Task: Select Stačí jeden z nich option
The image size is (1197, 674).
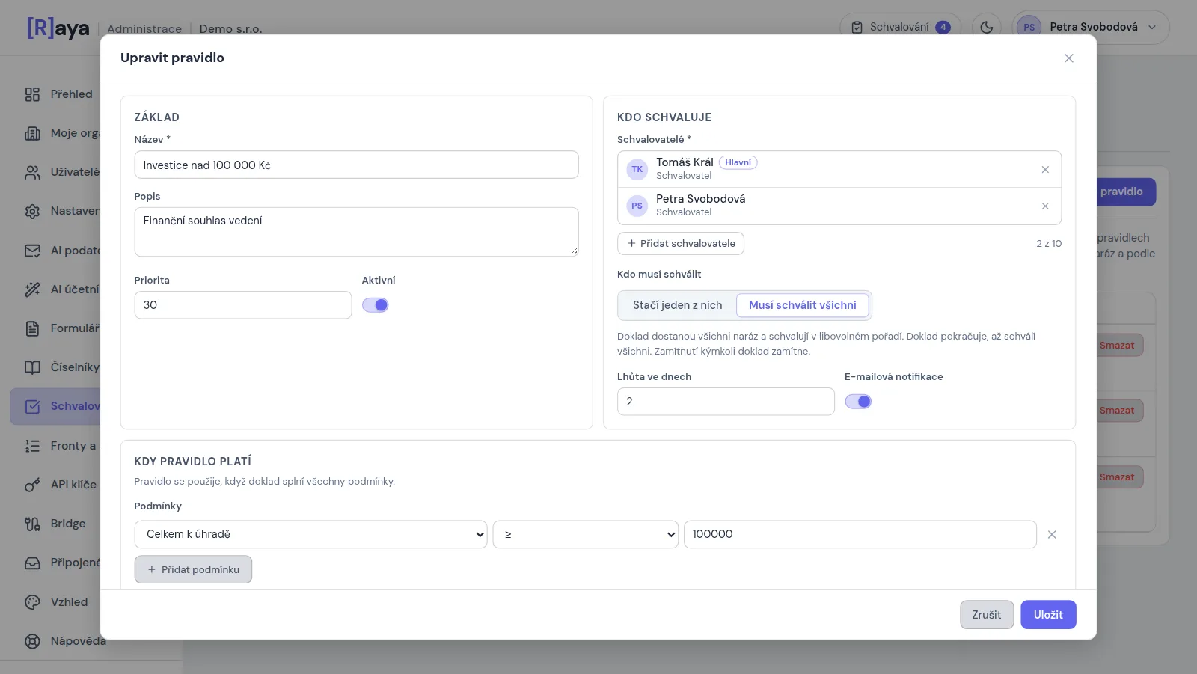Action: 678,305
